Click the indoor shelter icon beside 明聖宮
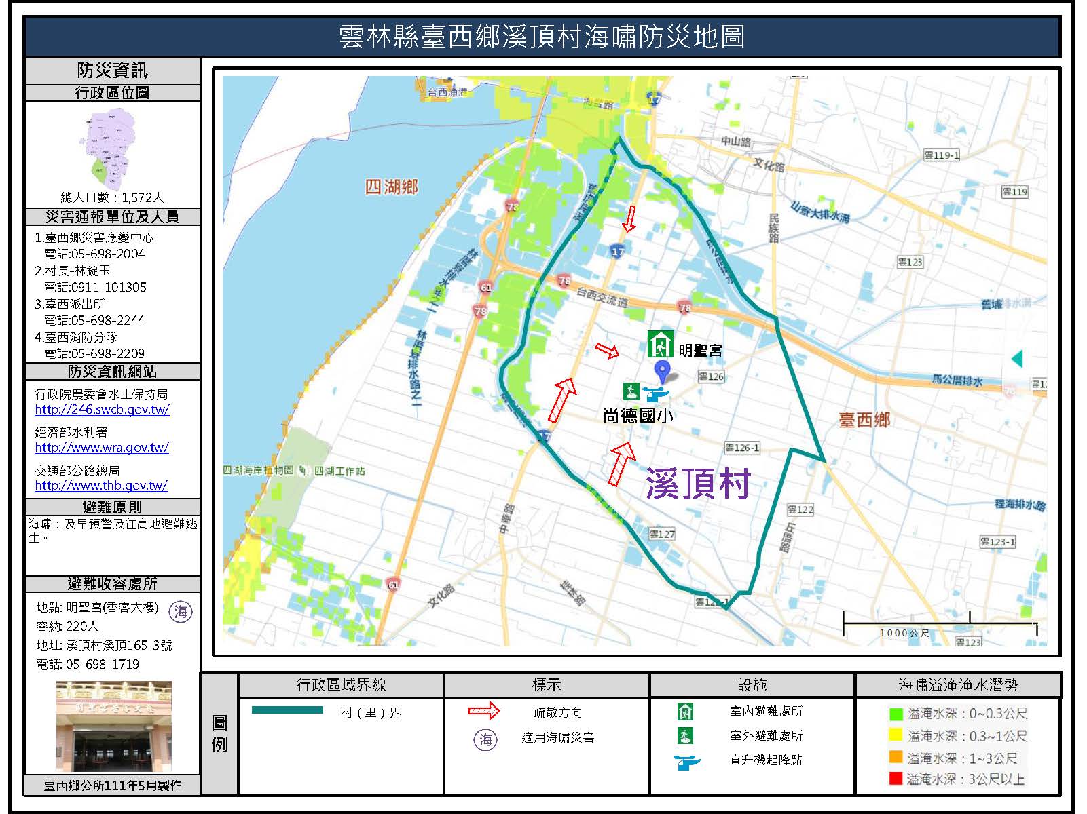Image resolution: width=1087 pixels, height=814 pixels. click(659, 344)
